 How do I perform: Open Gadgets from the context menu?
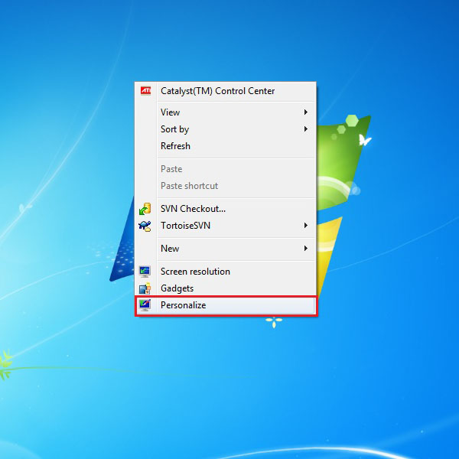(x=226, y=288)
